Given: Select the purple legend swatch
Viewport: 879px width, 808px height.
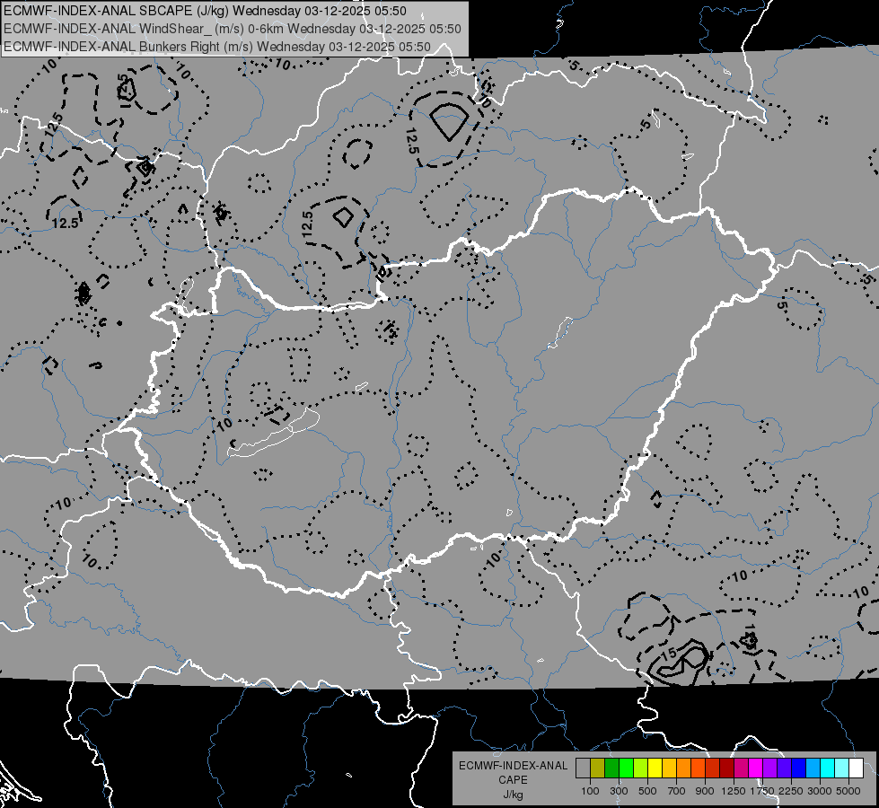Looking at the screenshot, I should click(770, 768).
